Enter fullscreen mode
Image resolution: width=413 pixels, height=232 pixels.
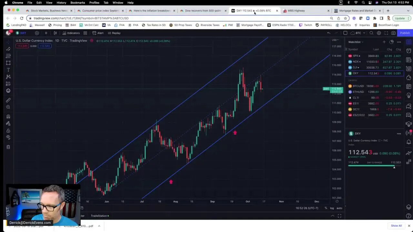click(x=386, y=33)
